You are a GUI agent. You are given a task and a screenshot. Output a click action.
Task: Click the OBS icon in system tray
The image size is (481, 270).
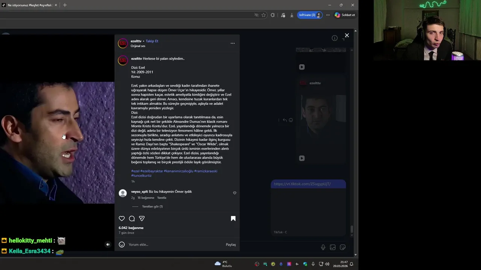(x=257, y=264)
